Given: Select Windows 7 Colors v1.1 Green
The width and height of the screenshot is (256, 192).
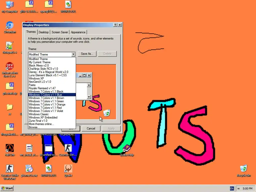Looking at the screenshot, I should point(52,101).
